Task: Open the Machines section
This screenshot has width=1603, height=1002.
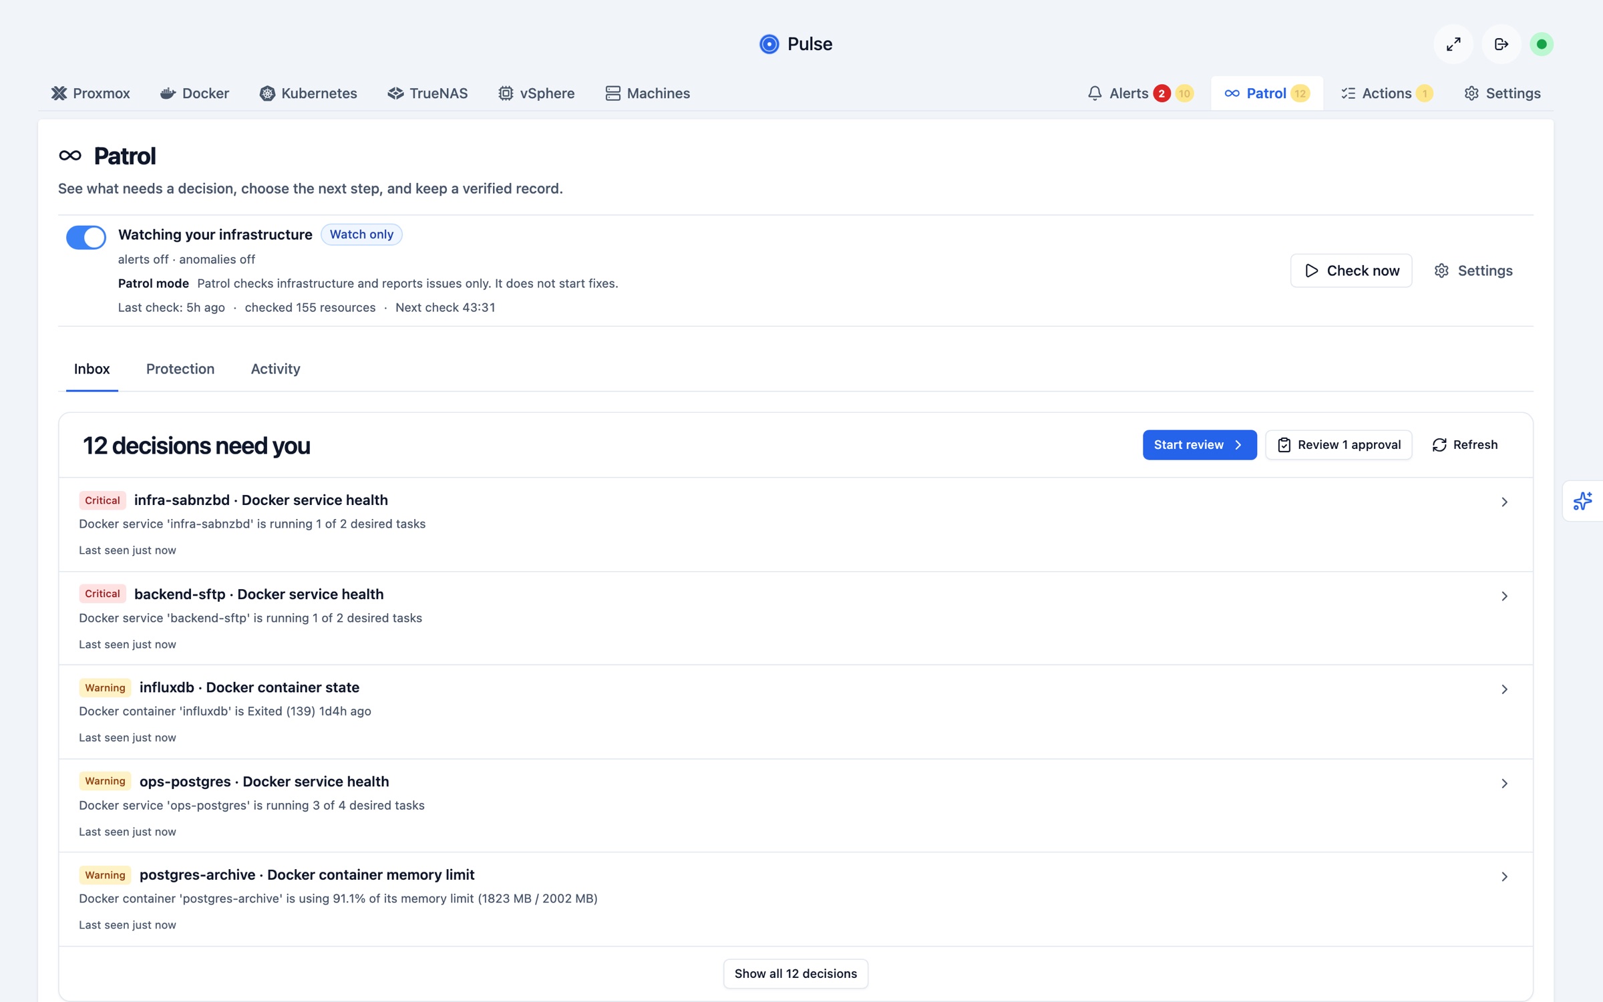Action: coord(647,94)
